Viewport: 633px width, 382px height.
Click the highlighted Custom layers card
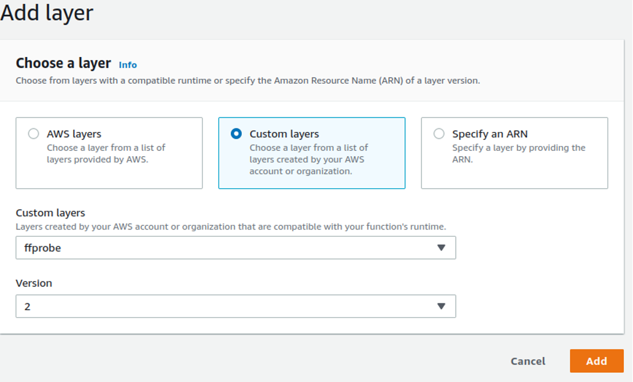(x=311, y=153)
